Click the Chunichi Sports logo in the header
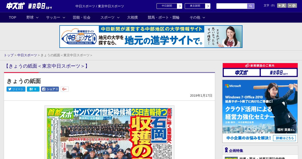The width and height of the screenshot is (302, 159). coord(16,6)
